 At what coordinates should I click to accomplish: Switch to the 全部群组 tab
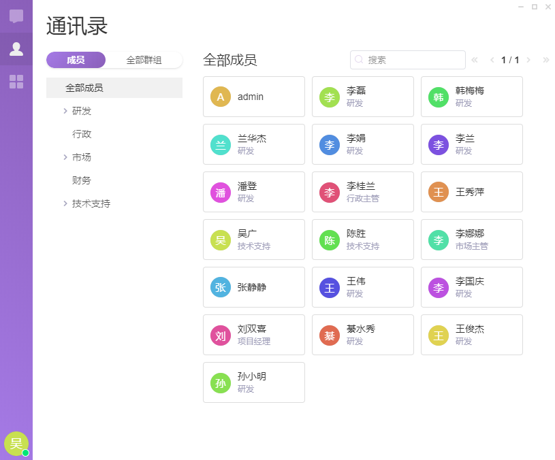144,60
